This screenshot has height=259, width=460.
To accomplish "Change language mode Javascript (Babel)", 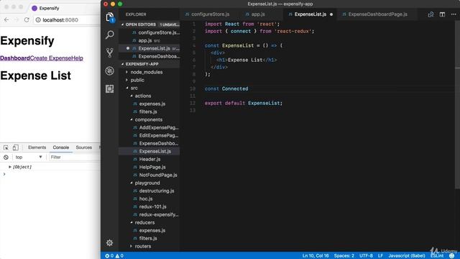I will pyautogui.click(x=407, y=256).
